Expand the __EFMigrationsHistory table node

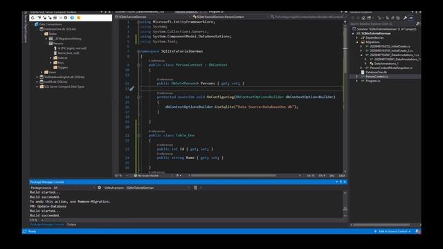click(x=46, y=39)
